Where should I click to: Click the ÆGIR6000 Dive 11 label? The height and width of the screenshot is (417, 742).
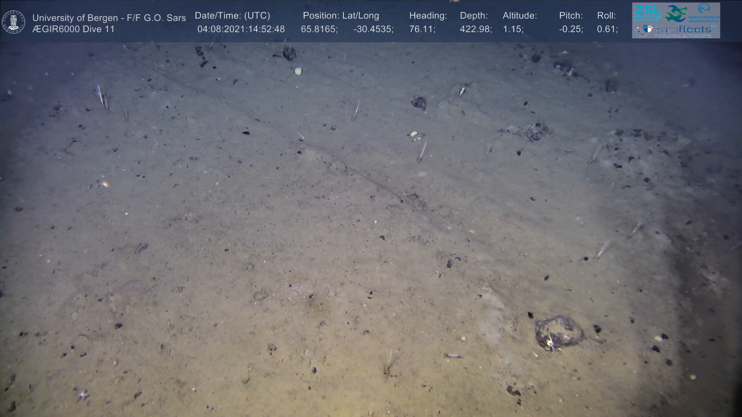coord(73,29)
